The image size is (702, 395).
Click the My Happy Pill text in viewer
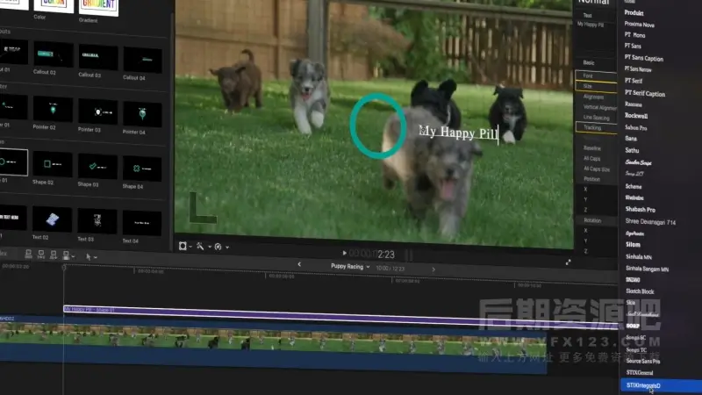458,133
